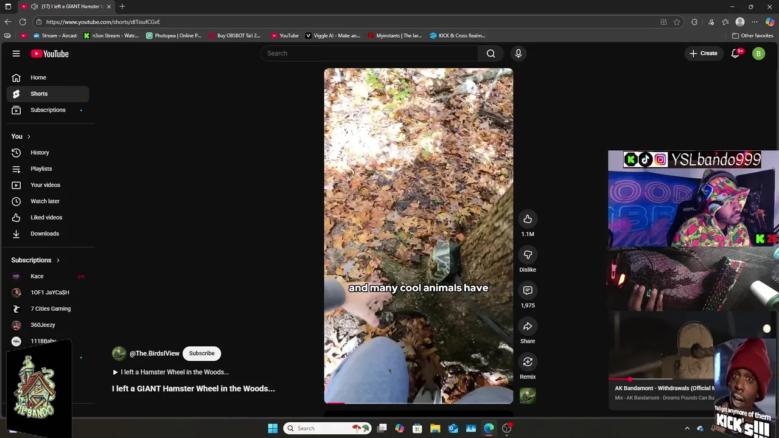779x438 pixels.
Task: Open Your videos in the sidebar
Action: tap(47, 185)
